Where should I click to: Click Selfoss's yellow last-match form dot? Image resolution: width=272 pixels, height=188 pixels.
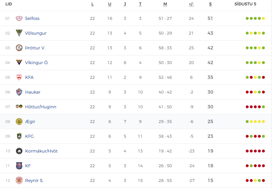pos(263,19)
